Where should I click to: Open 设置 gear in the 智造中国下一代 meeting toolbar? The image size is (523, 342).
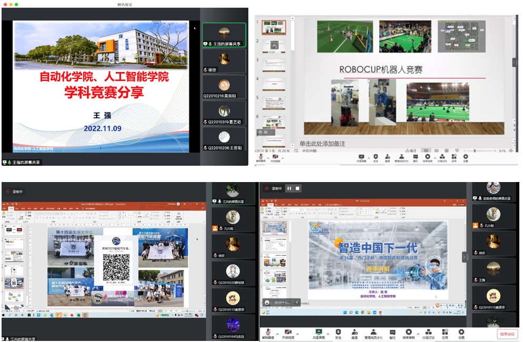point(461,334)
